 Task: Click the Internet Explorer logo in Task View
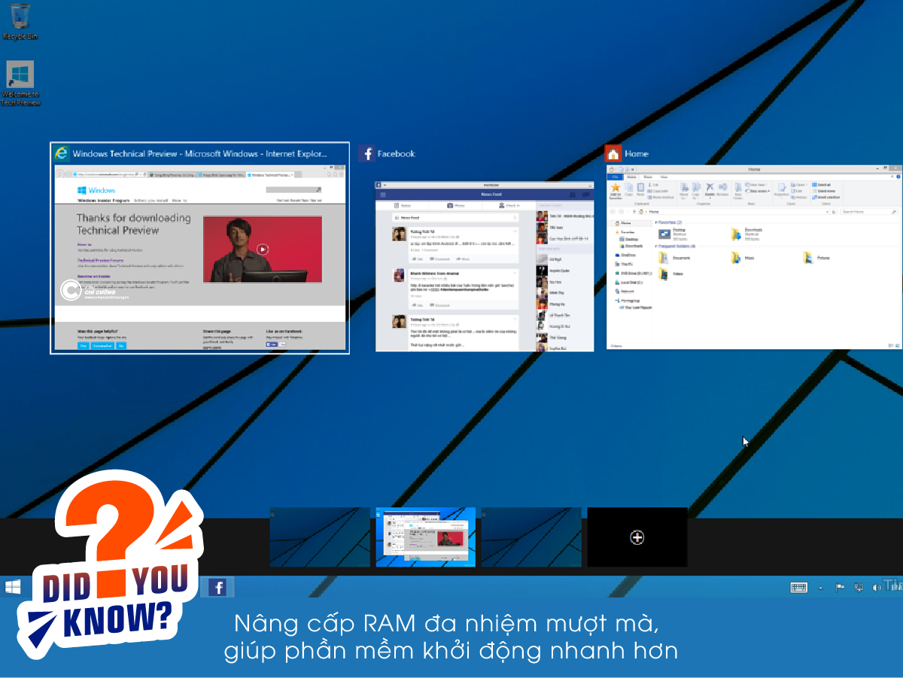[62, 154]
